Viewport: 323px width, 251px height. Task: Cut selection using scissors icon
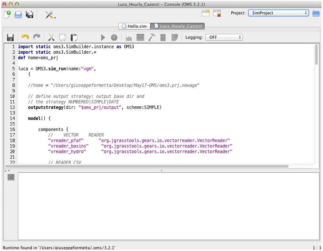(x=51, y=38)
